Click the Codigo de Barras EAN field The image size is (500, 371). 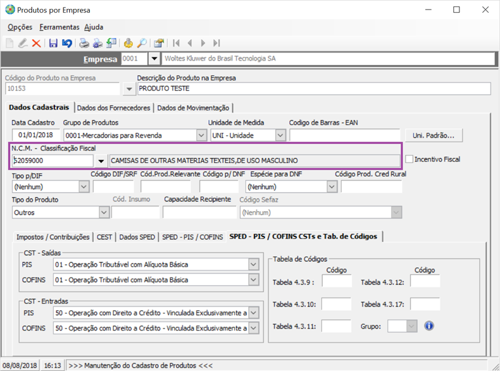(x=344, y=135)
